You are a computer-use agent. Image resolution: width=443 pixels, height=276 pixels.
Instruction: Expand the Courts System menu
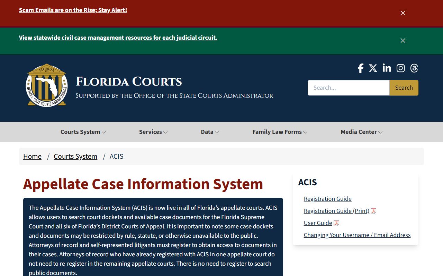pos(83,132)
